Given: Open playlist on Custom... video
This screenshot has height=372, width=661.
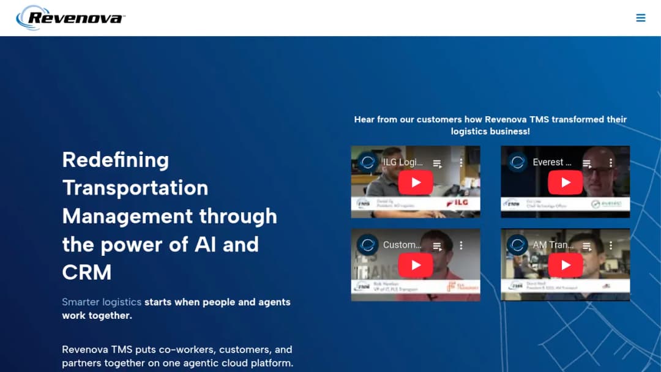Looking at the screenshot, I should [x=437, y=246].
